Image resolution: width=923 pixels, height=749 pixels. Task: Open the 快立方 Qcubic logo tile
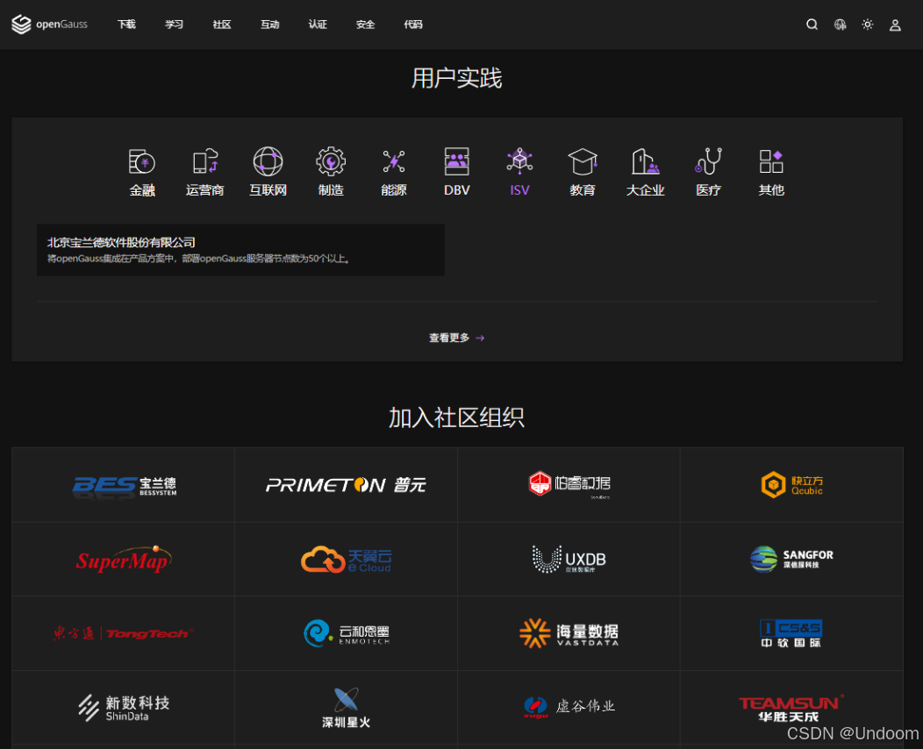(791, 485)
